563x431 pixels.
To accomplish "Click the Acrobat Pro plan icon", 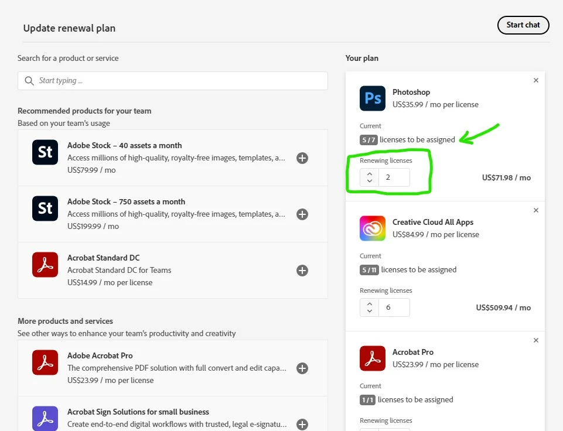I will (x=373, y=358).
